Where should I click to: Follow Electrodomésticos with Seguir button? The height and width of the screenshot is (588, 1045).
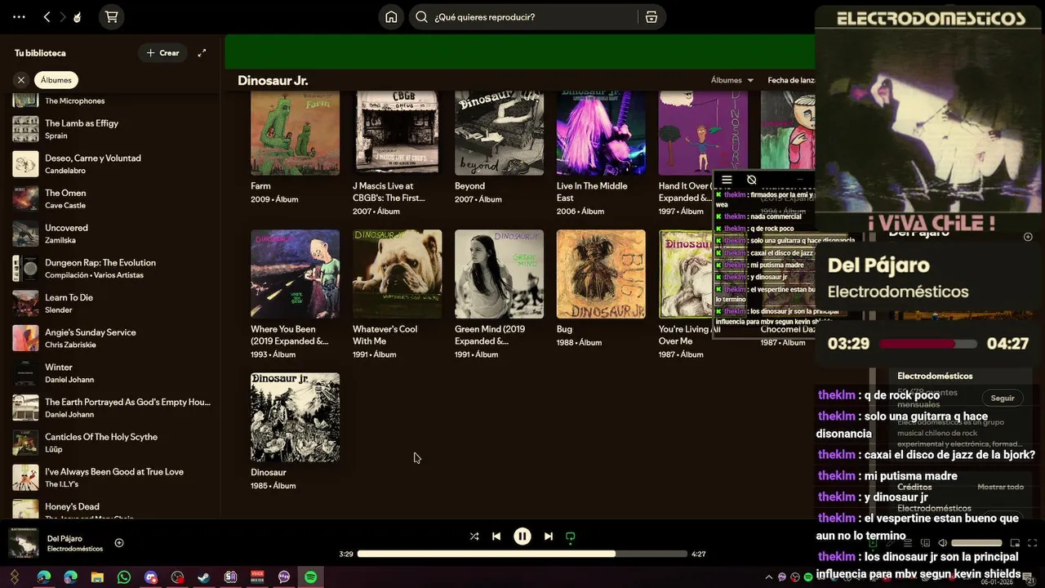tap(1003, 398)
